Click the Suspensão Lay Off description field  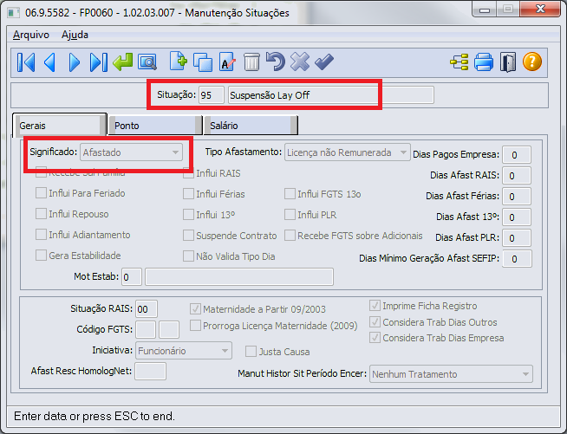click(x=331, y=95)
